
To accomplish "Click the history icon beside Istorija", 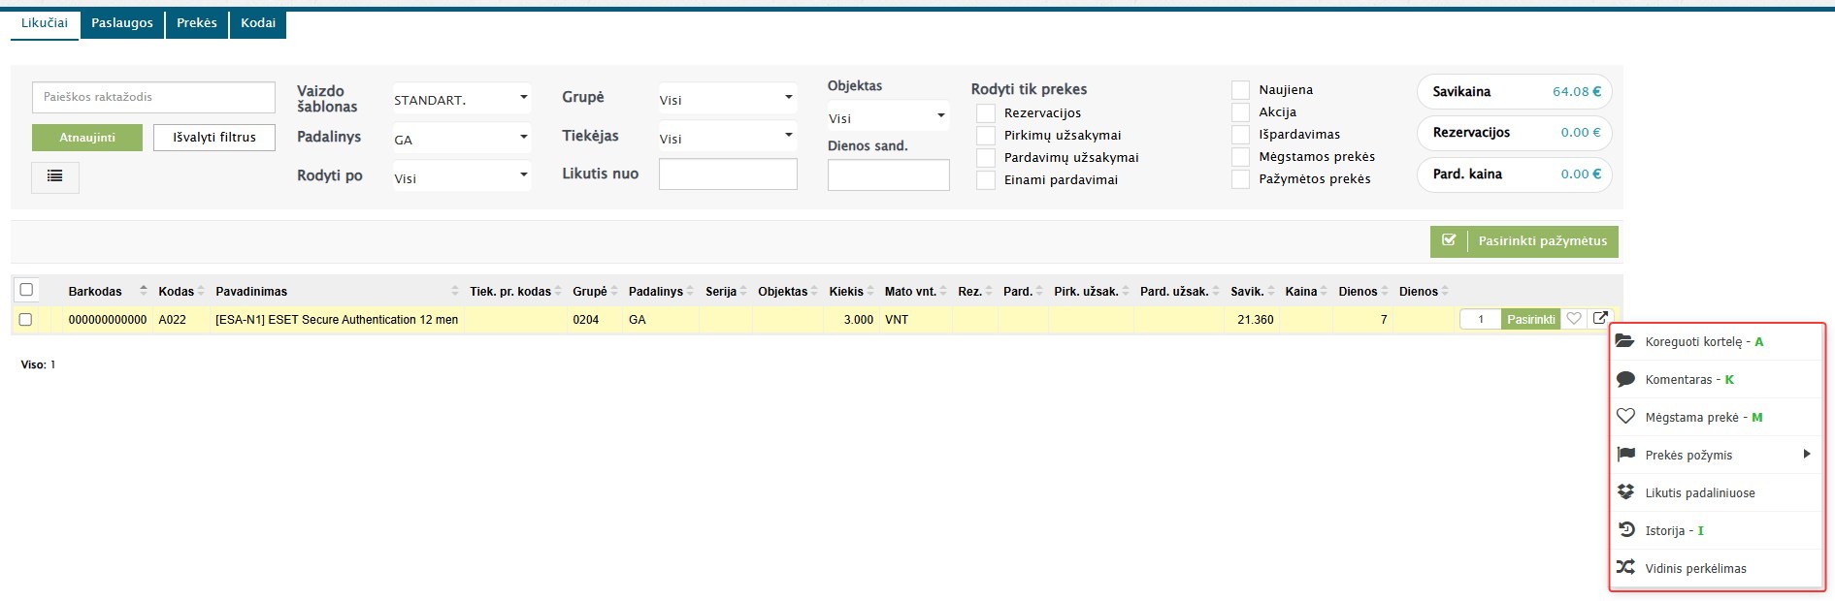I will coord(1626,530).
